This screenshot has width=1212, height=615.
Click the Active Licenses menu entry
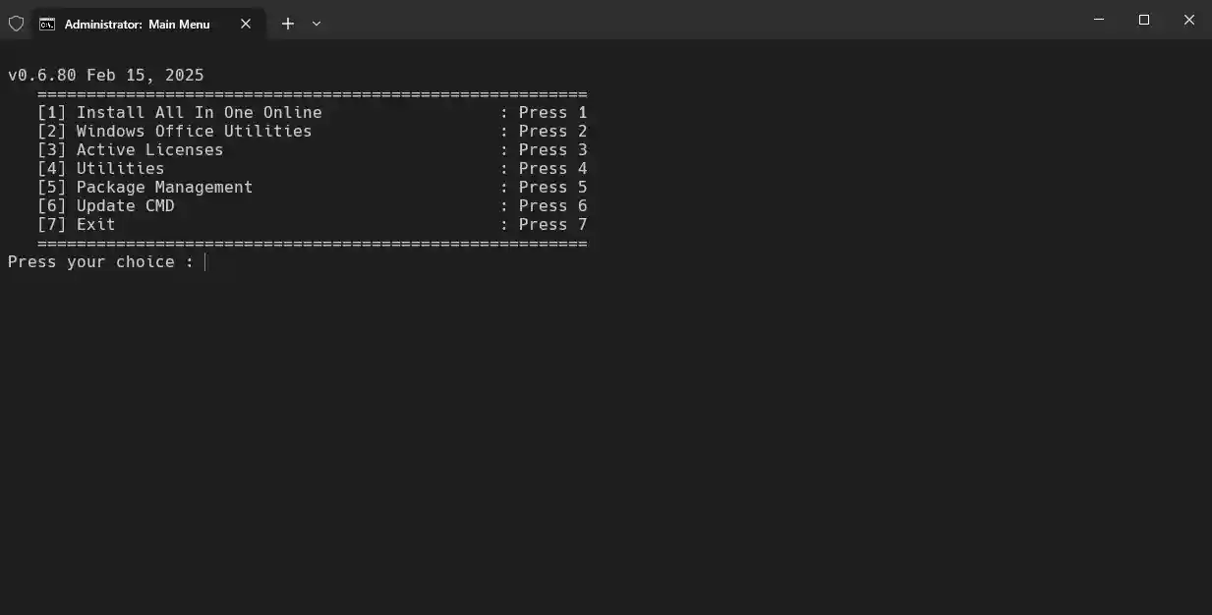(x=149, y=149)
